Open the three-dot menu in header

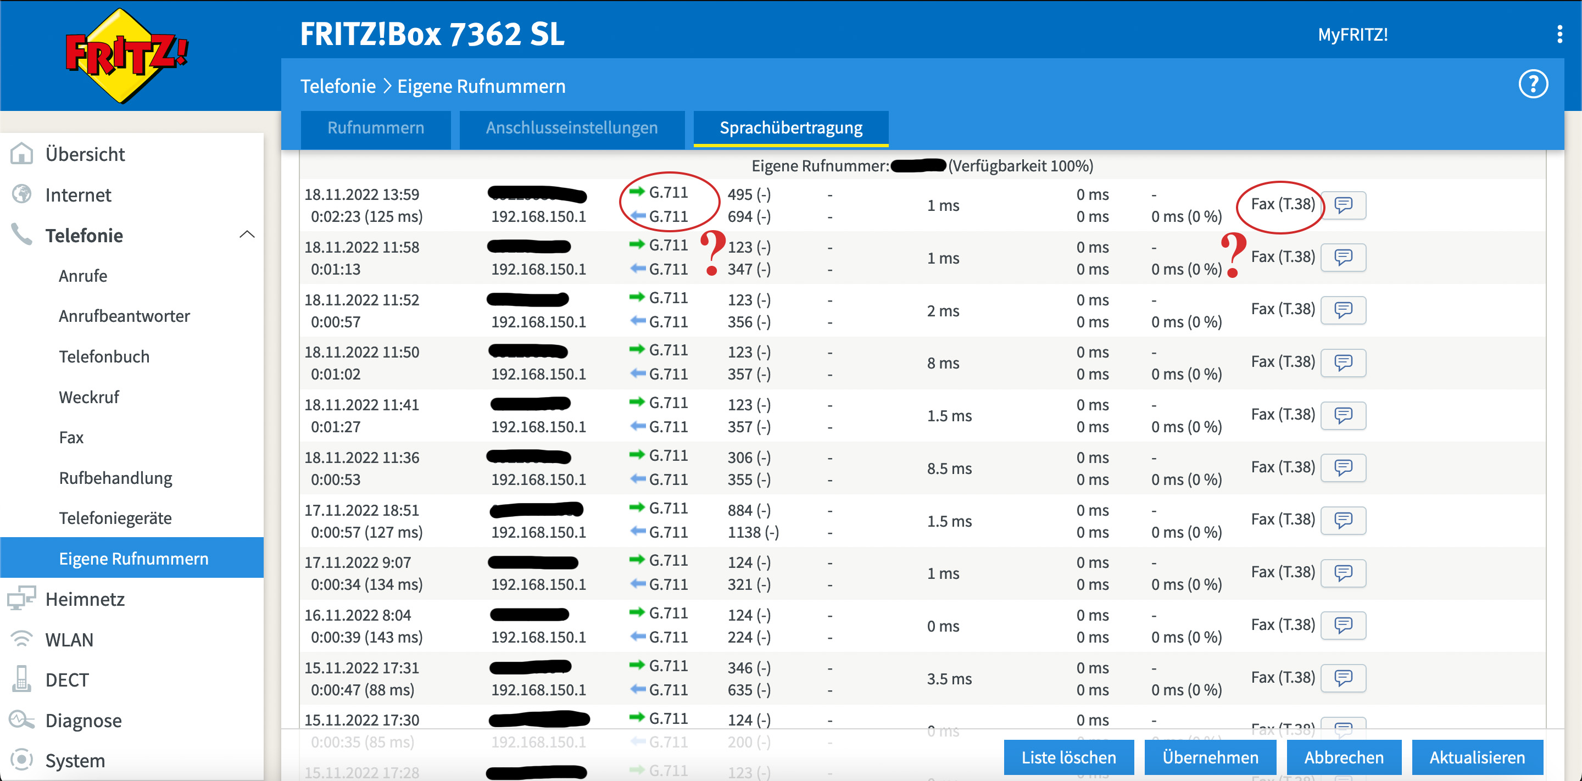point(1559,35)
